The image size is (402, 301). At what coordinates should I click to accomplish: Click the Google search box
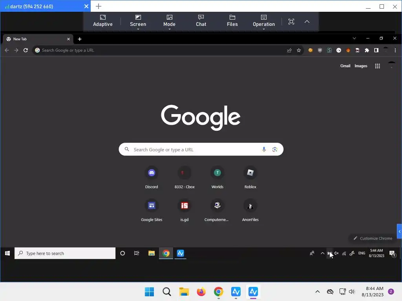click(x=201, y=149)
